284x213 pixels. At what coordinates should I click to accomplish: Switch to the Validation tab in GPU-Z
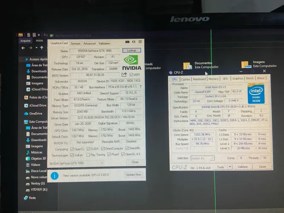tap(104, 43)
